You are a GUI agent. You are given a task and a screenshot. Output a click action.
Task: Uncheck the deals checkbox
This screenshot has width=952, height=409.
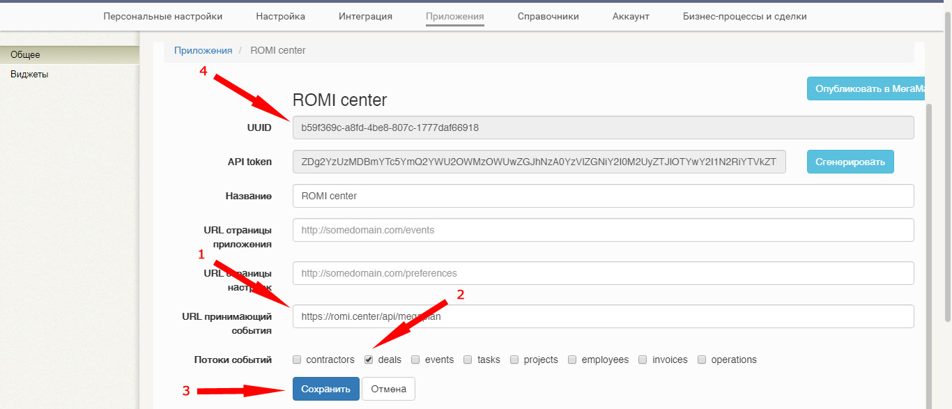coord(369,360)
